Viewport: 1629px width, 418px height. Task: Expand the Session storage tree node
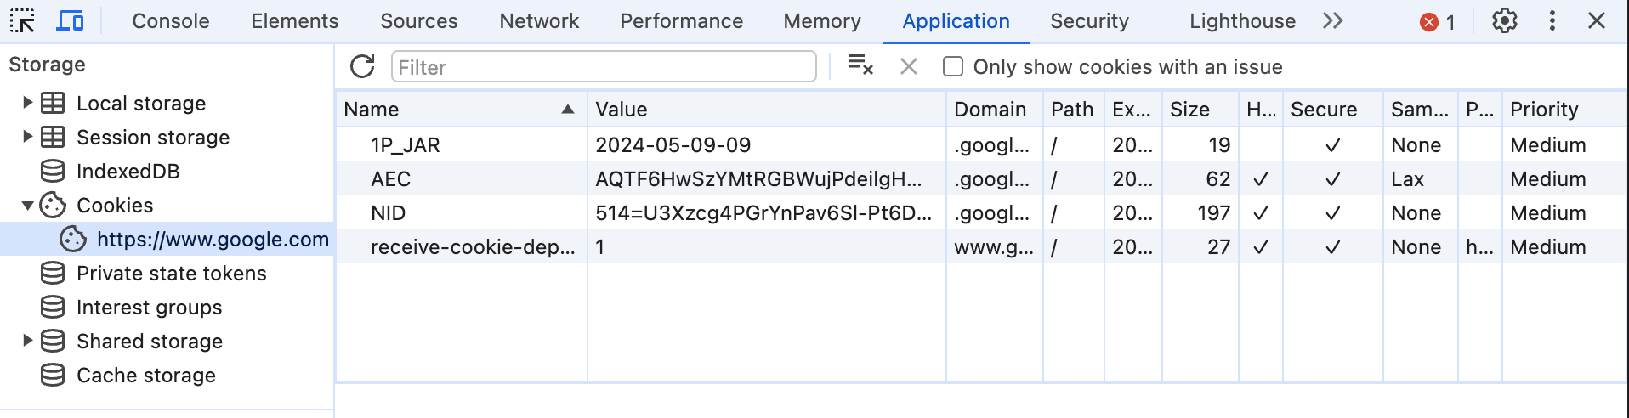[27, 137]
